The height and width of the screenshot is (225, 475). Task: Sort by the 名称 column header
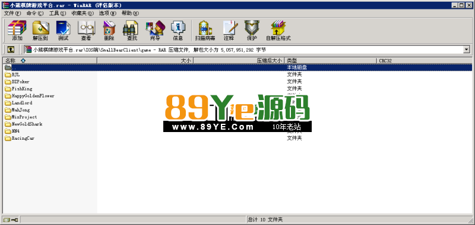click(50, 61)
